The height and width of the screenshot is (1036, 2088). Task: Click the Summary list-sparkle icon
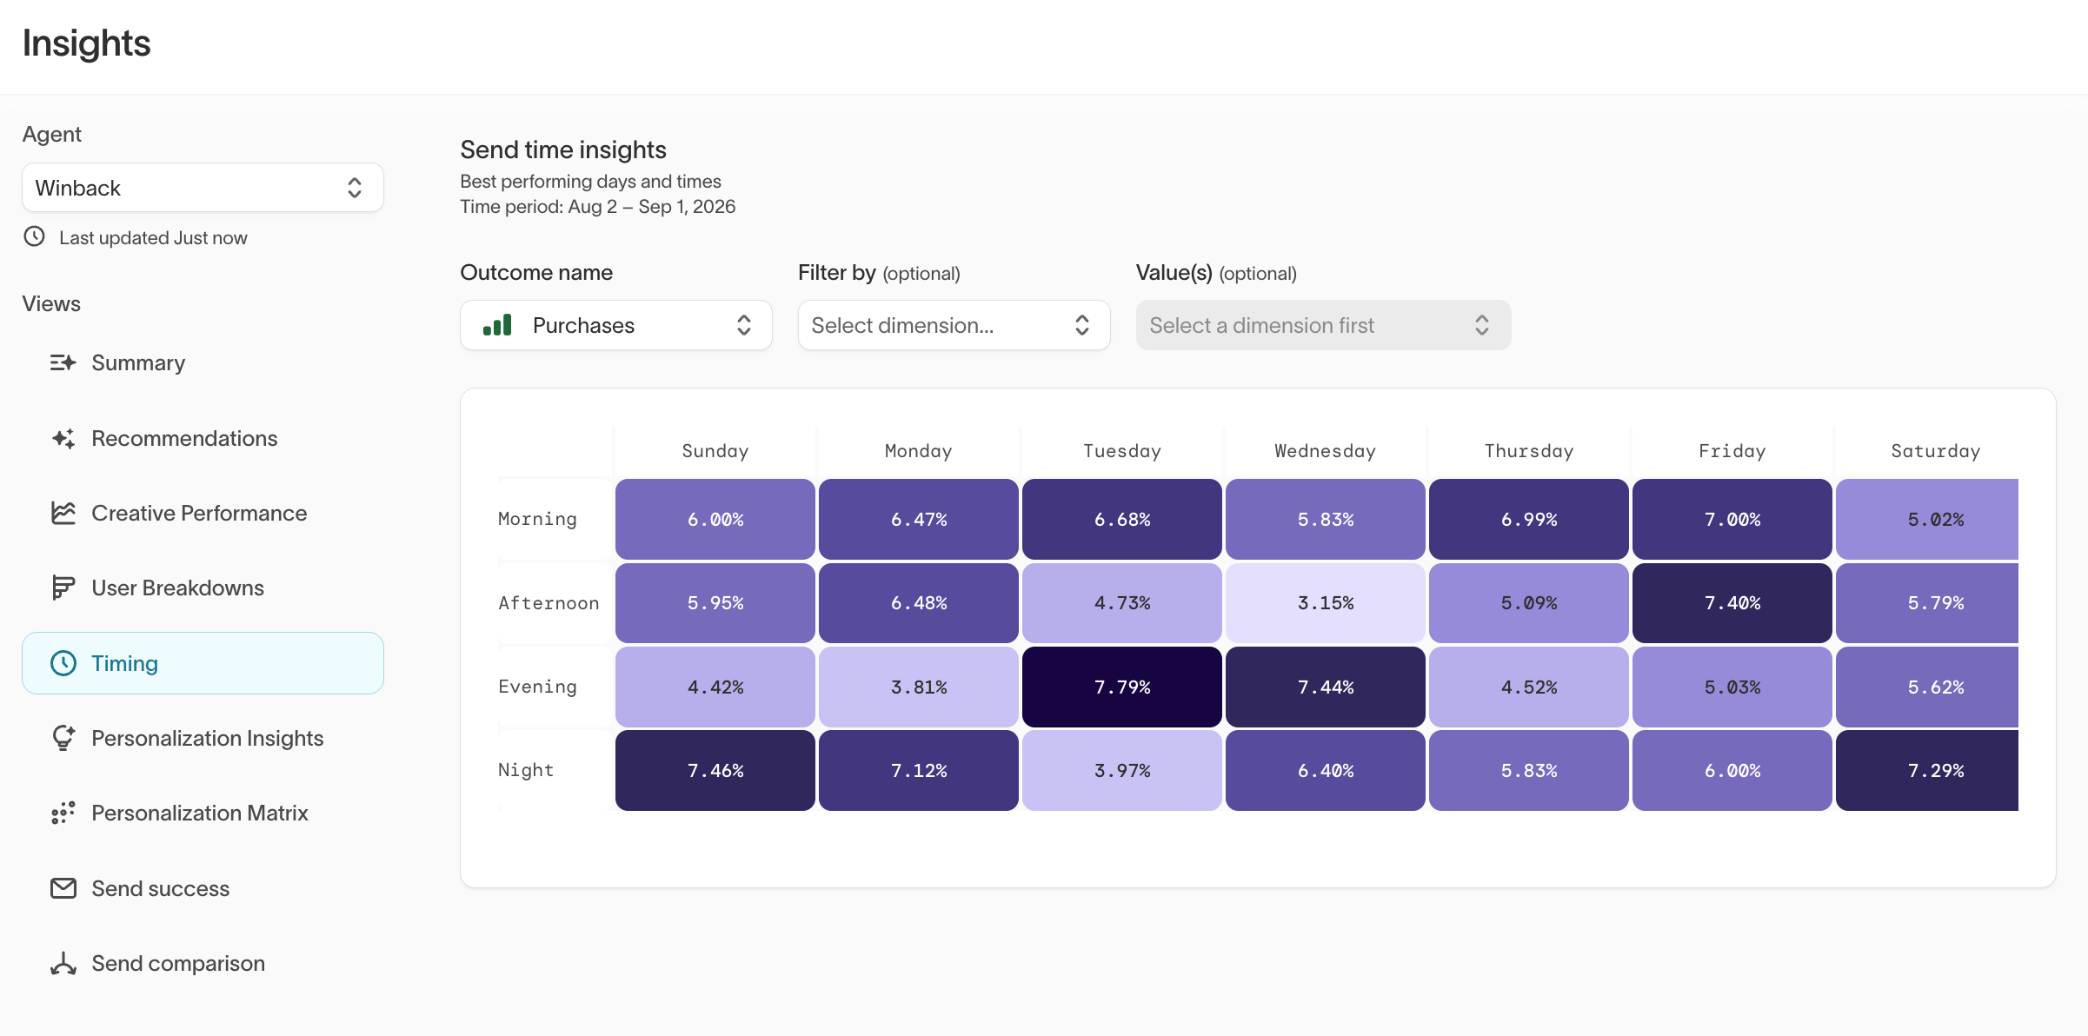pos(63,362)
